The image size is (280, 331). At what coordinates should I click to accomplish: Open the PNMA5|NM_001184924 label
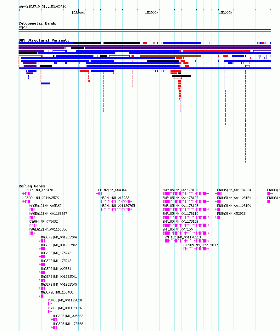pyautogui.click(x=234, y=190)
